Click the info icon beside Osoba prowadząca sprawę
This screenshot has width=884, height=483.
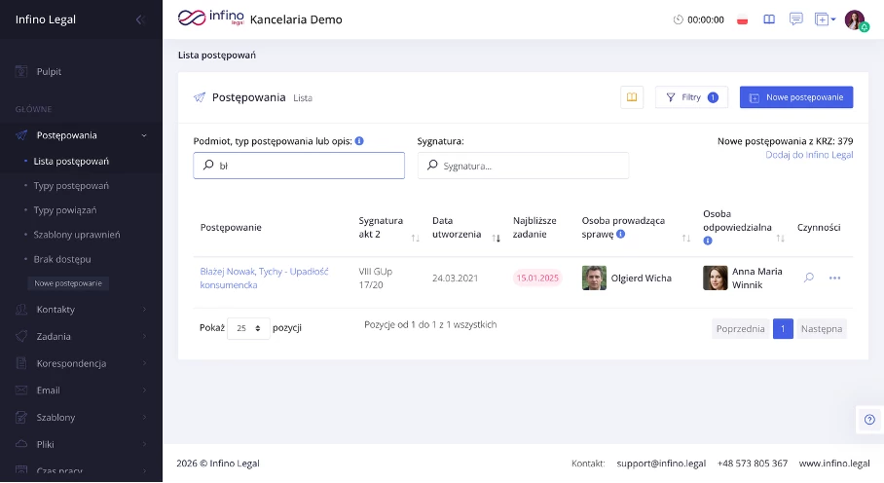[621, 234]
